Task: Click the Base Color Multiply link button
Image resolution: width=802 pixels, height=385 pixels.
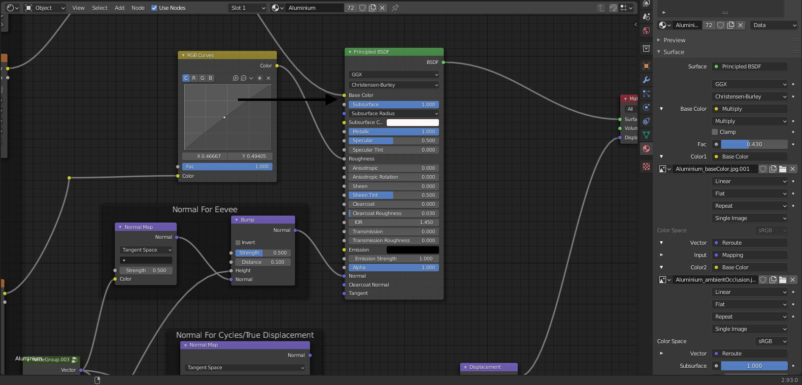Action: (x=750, y=109)
